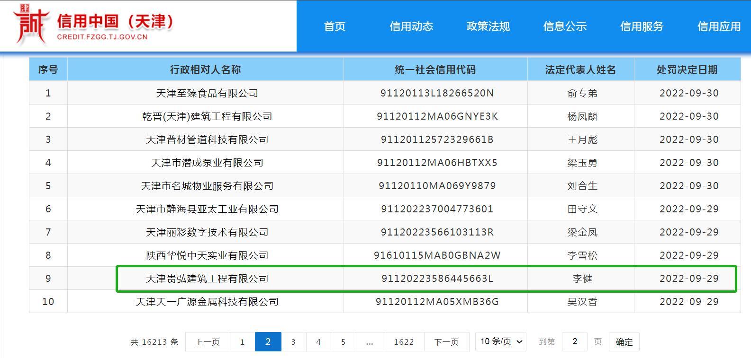The image size is (751, 358).
Task: Click the 行政相对人名称 column header
Action: tap(206, 70)
